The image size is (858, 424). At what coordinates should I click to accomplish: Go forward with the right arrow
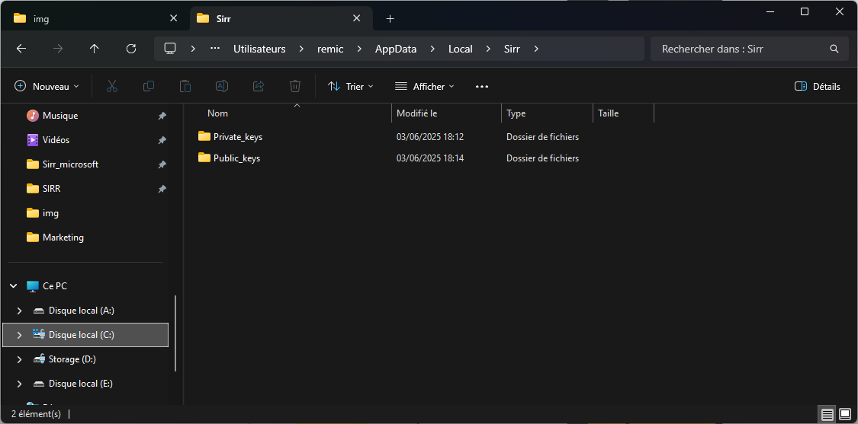click(x=57, y=49)
